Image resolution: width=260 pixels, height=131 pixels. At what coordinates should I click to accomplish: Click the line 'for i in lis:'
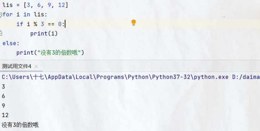coord(25,15)
